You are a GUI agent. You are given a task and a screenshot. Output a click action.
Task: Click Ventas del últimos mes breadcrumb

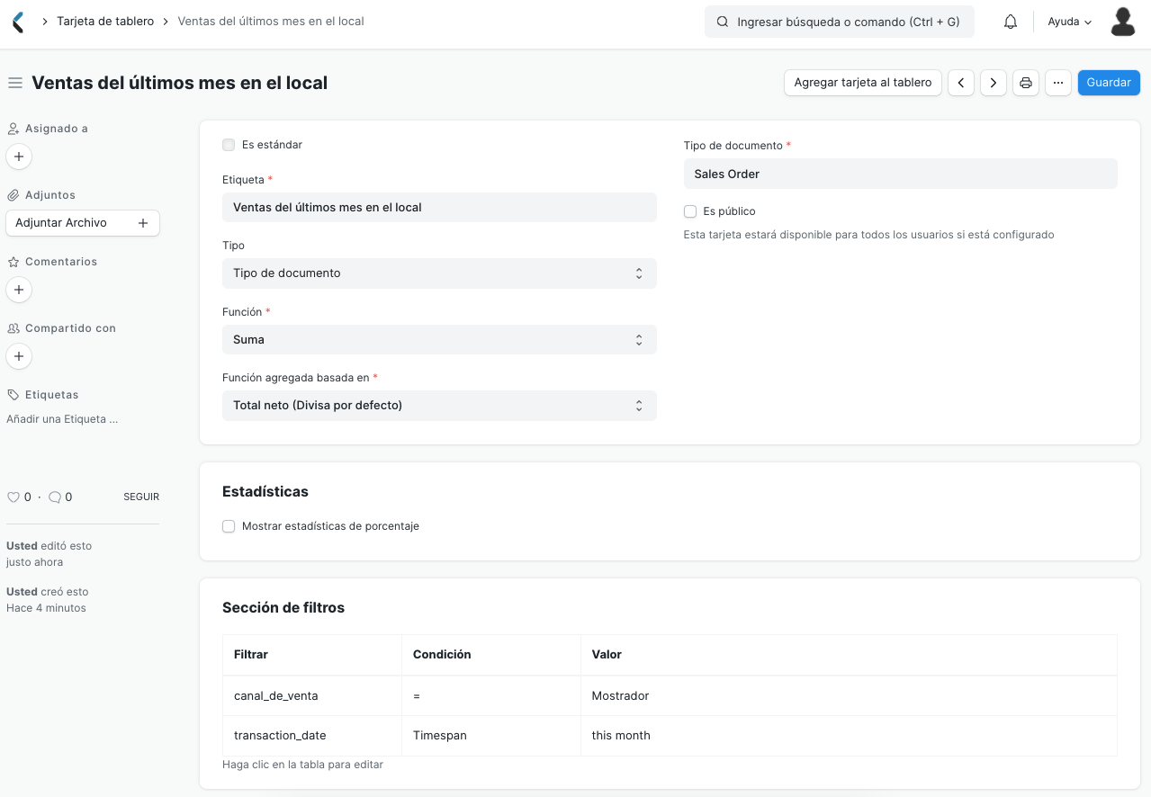coord(271,21)
